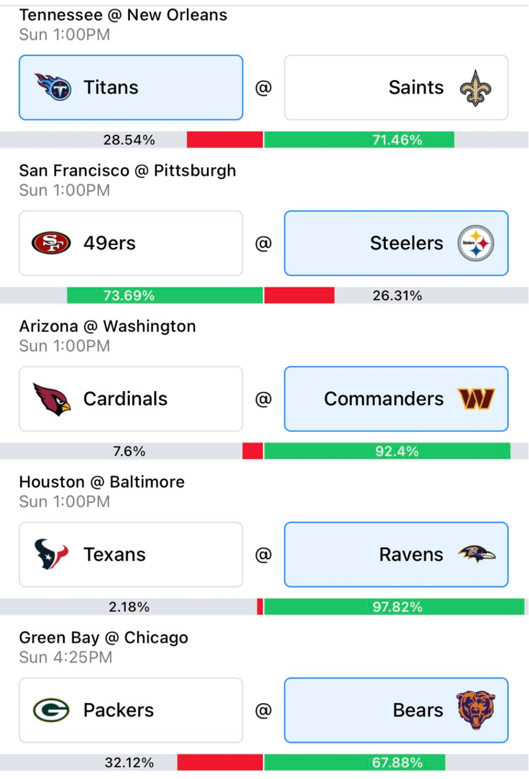The height and width of the screenshot is (779, 529).
Task: Click the Green Bay @ Chicago matchup title
Action: (104, 638)
